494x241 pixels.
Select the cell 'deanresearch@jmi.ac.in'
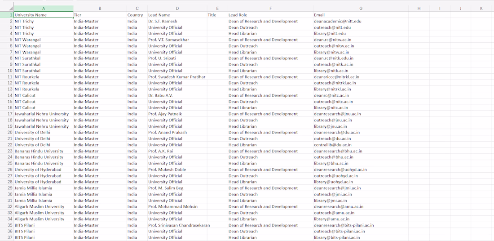coord(361,188)
